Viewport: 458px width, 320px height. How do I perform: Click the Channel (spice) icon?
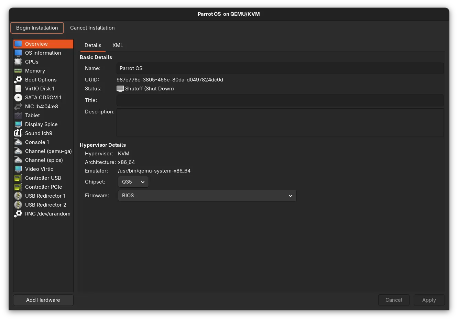point(18,160)
